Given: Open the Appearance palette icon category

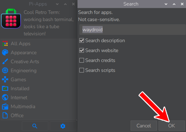Looking at the screenshot, I should (x=5, y=53).
